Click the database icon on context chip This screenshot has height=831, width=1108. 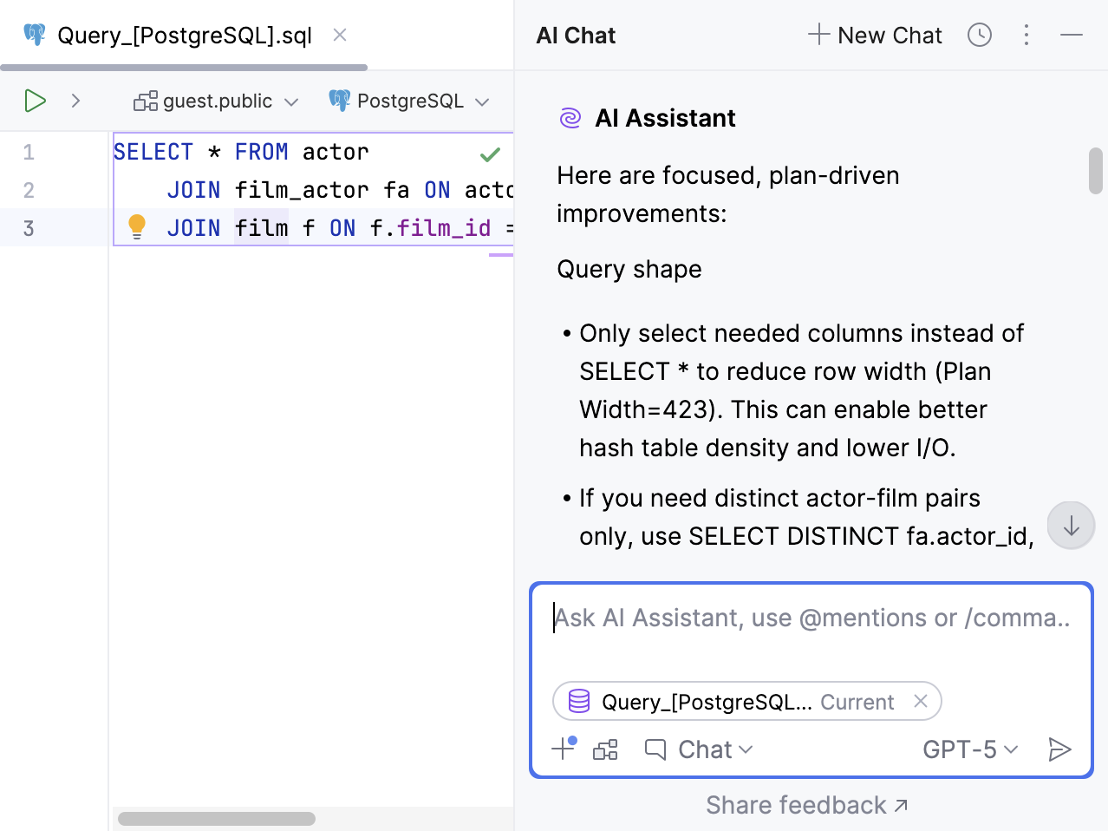click(x=578, y=701)
